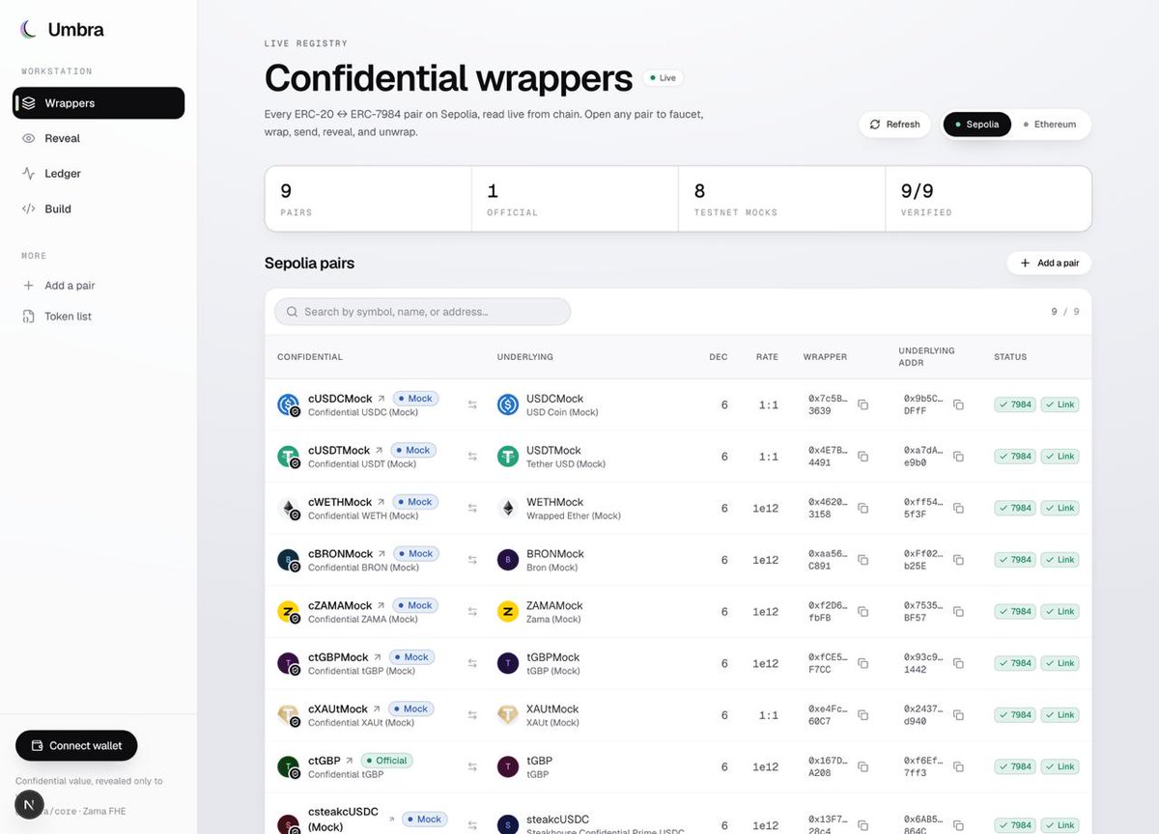
Task: Copy the USDCMock underlying address
Action: point(958,404)
